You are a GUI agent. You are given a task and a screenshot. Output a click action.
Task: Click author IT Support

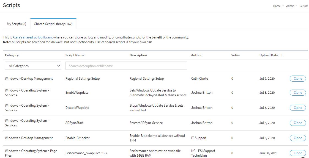[x=199, y=138]
